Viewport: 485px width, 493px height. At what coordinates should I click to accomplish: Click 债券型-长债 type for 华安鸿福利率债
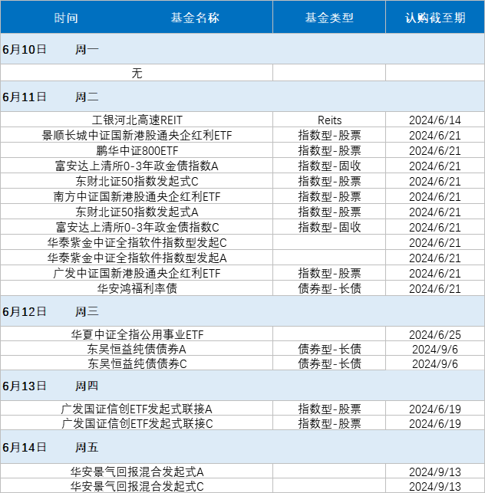coord(329,288)
